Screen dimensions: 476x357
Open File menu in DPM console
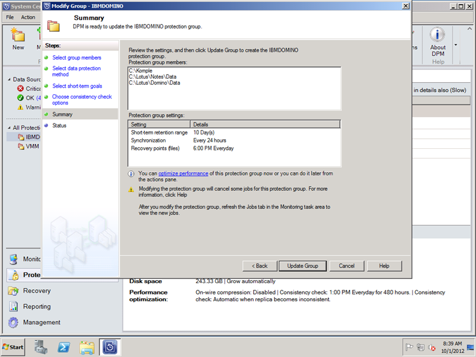10,17
